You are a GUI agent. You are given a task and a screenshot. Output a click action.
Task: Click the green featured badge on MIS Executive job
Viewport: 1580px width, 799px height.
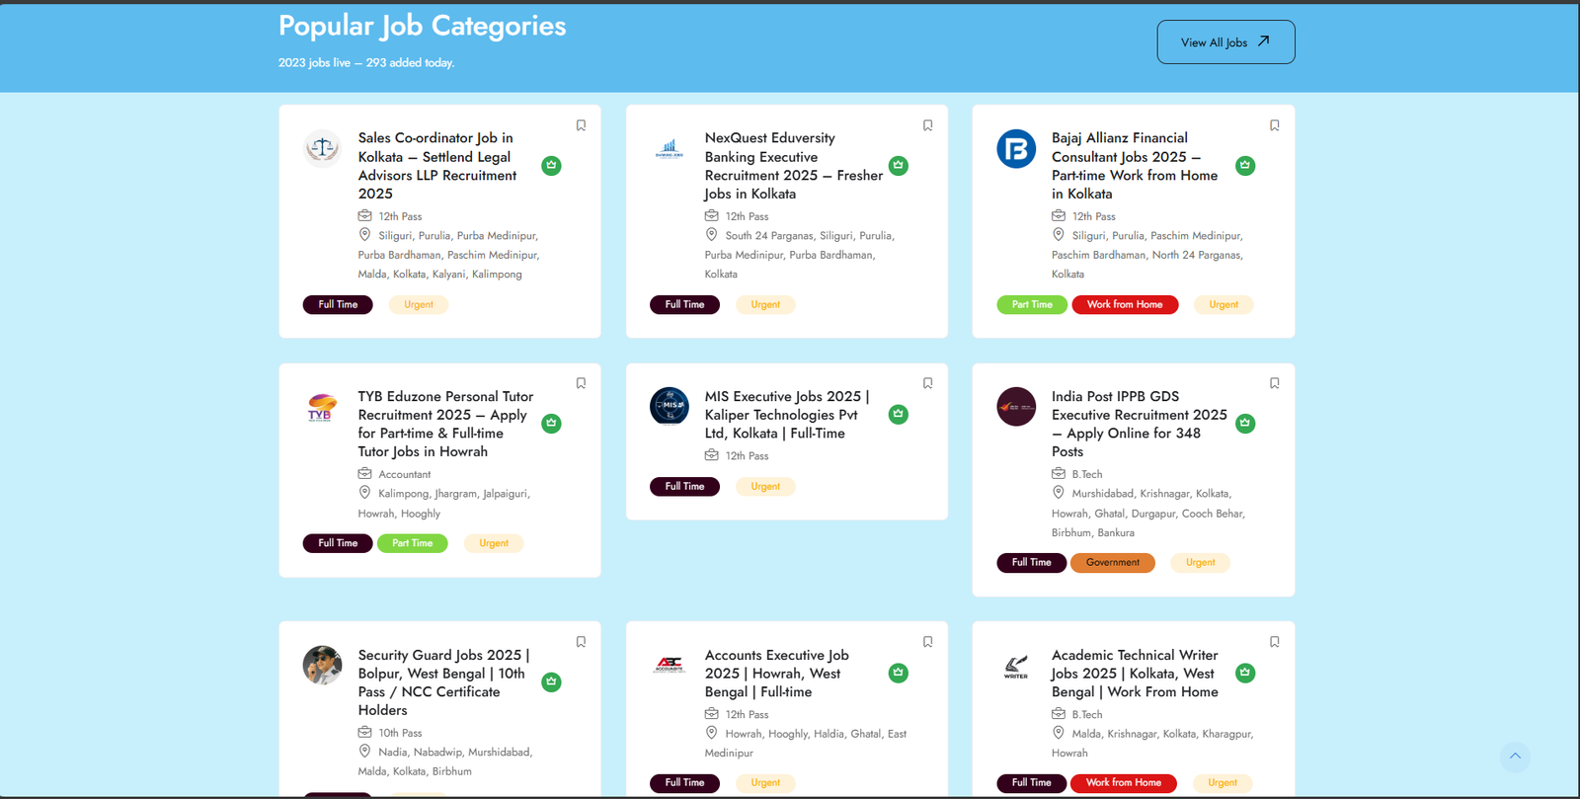point(898,414)
